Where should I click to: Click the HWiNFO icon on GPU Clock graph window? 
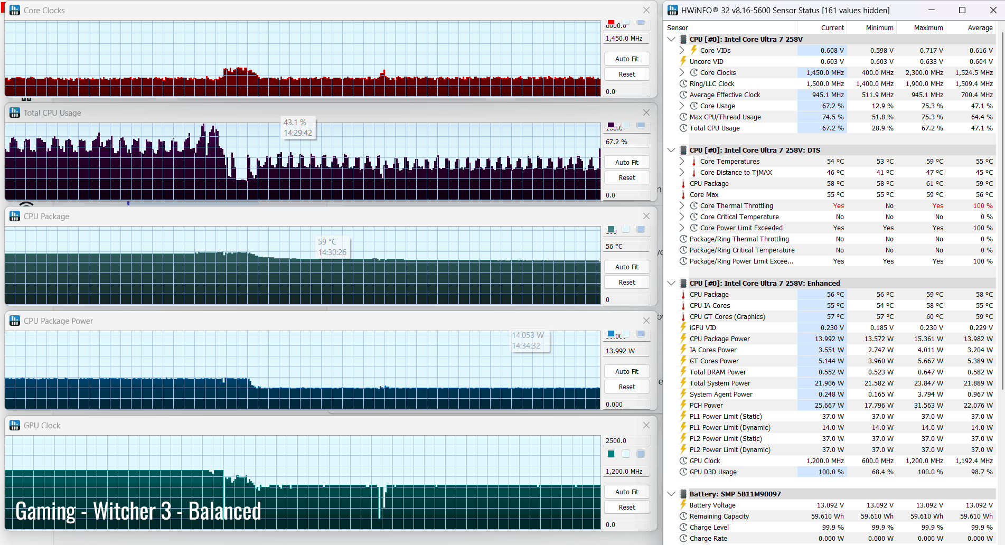tap(15, 425)
